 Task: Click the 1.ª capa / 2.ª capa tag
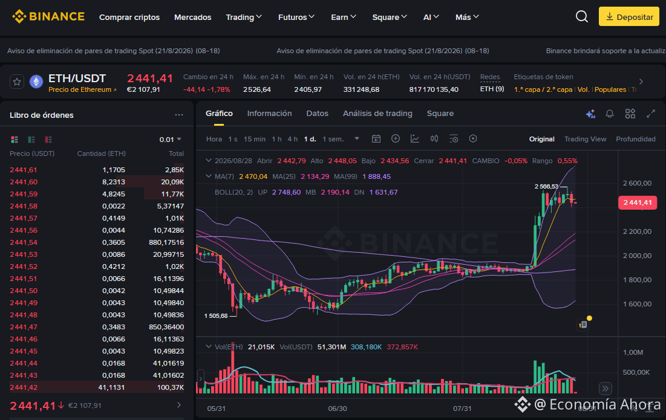click(x=543, y=89)
